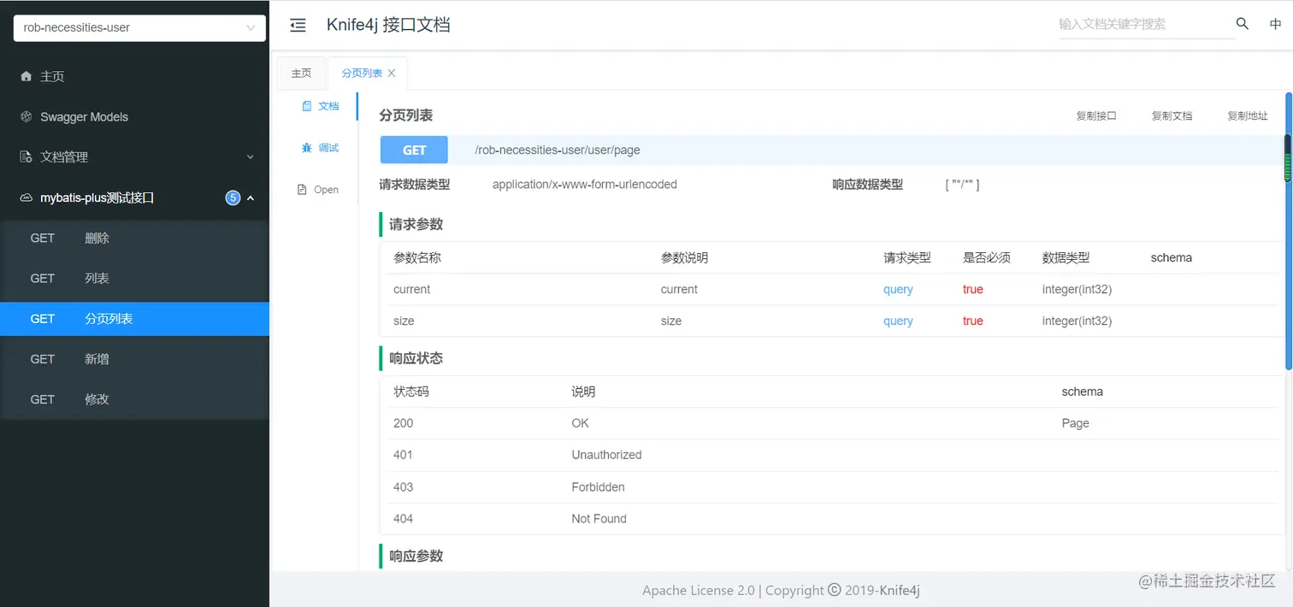Click the application/x-www-form-urlencoded value

click(585, 184)
